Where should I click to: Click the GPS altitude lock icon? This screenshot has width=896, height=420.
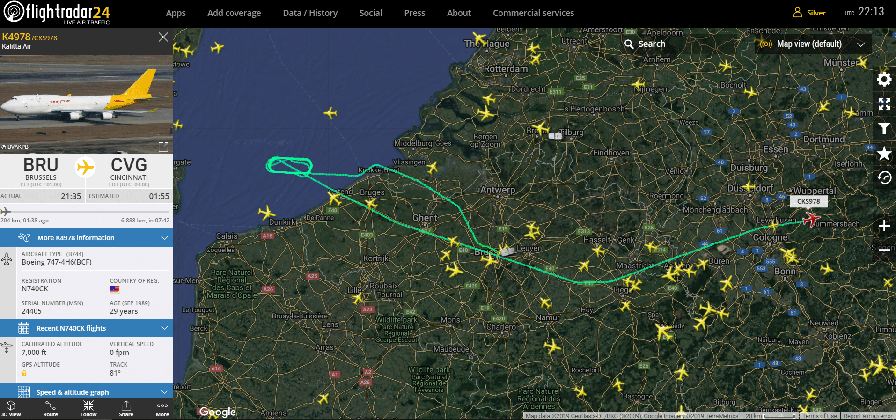pyautogui.click(x=24, y=373)
